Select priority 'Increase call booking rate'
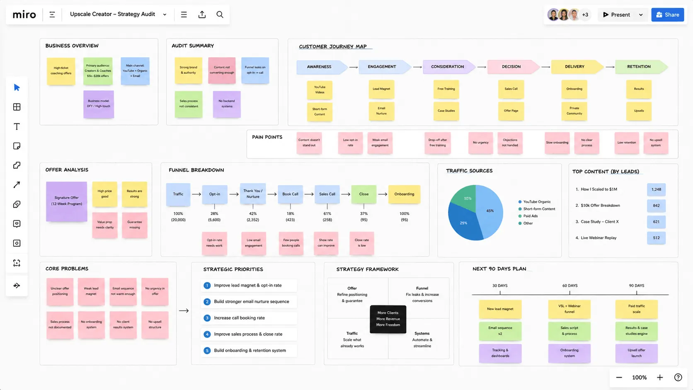693x390 pixels. (x=249, y=318)
